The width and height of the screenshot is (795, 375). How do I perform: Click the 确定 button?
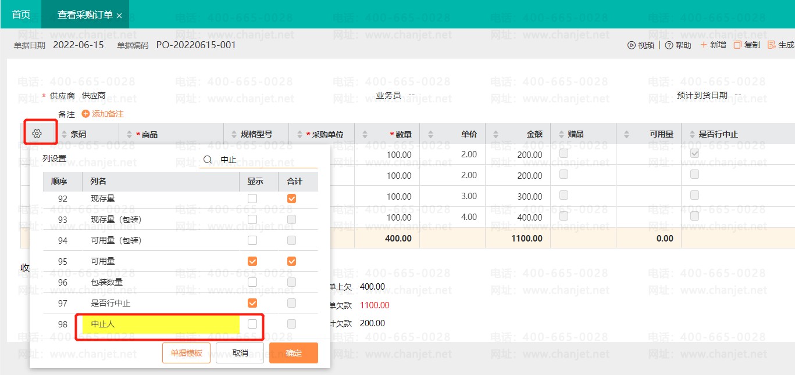pyautogui.click(x=293, y=353)
